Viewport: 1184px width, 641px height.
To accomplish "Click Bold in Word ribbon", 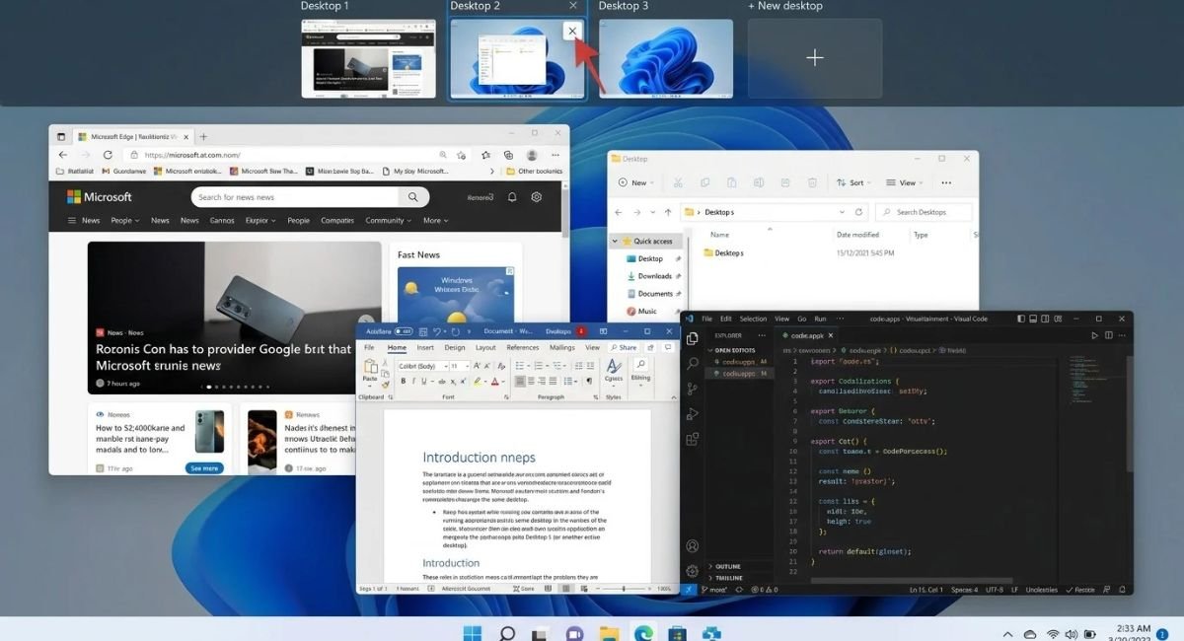I will [403, 381].
